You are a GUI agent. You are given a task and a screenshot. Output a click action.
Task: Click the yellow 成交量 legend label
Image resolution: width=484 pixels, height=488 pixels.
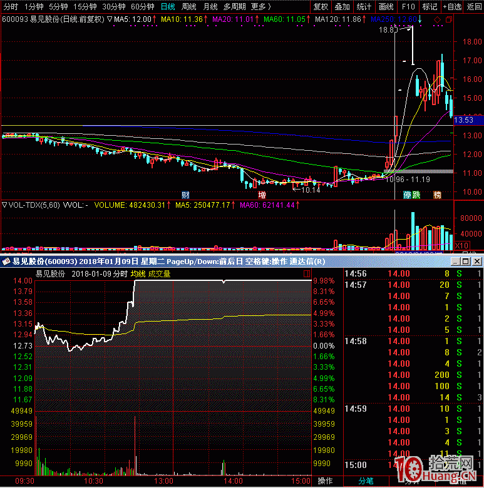[x=159, y=274]
